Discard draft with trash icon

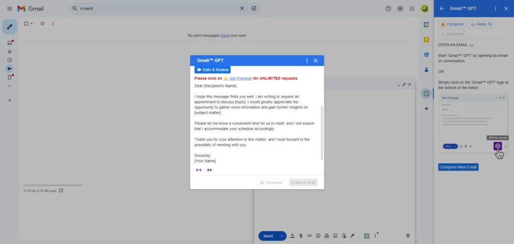408,236
